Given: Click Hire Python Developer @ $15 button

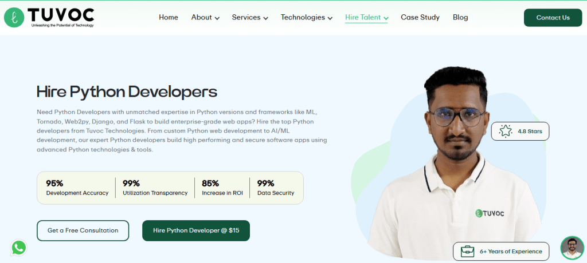Looking at the screenshot, I should pos(196,230).
